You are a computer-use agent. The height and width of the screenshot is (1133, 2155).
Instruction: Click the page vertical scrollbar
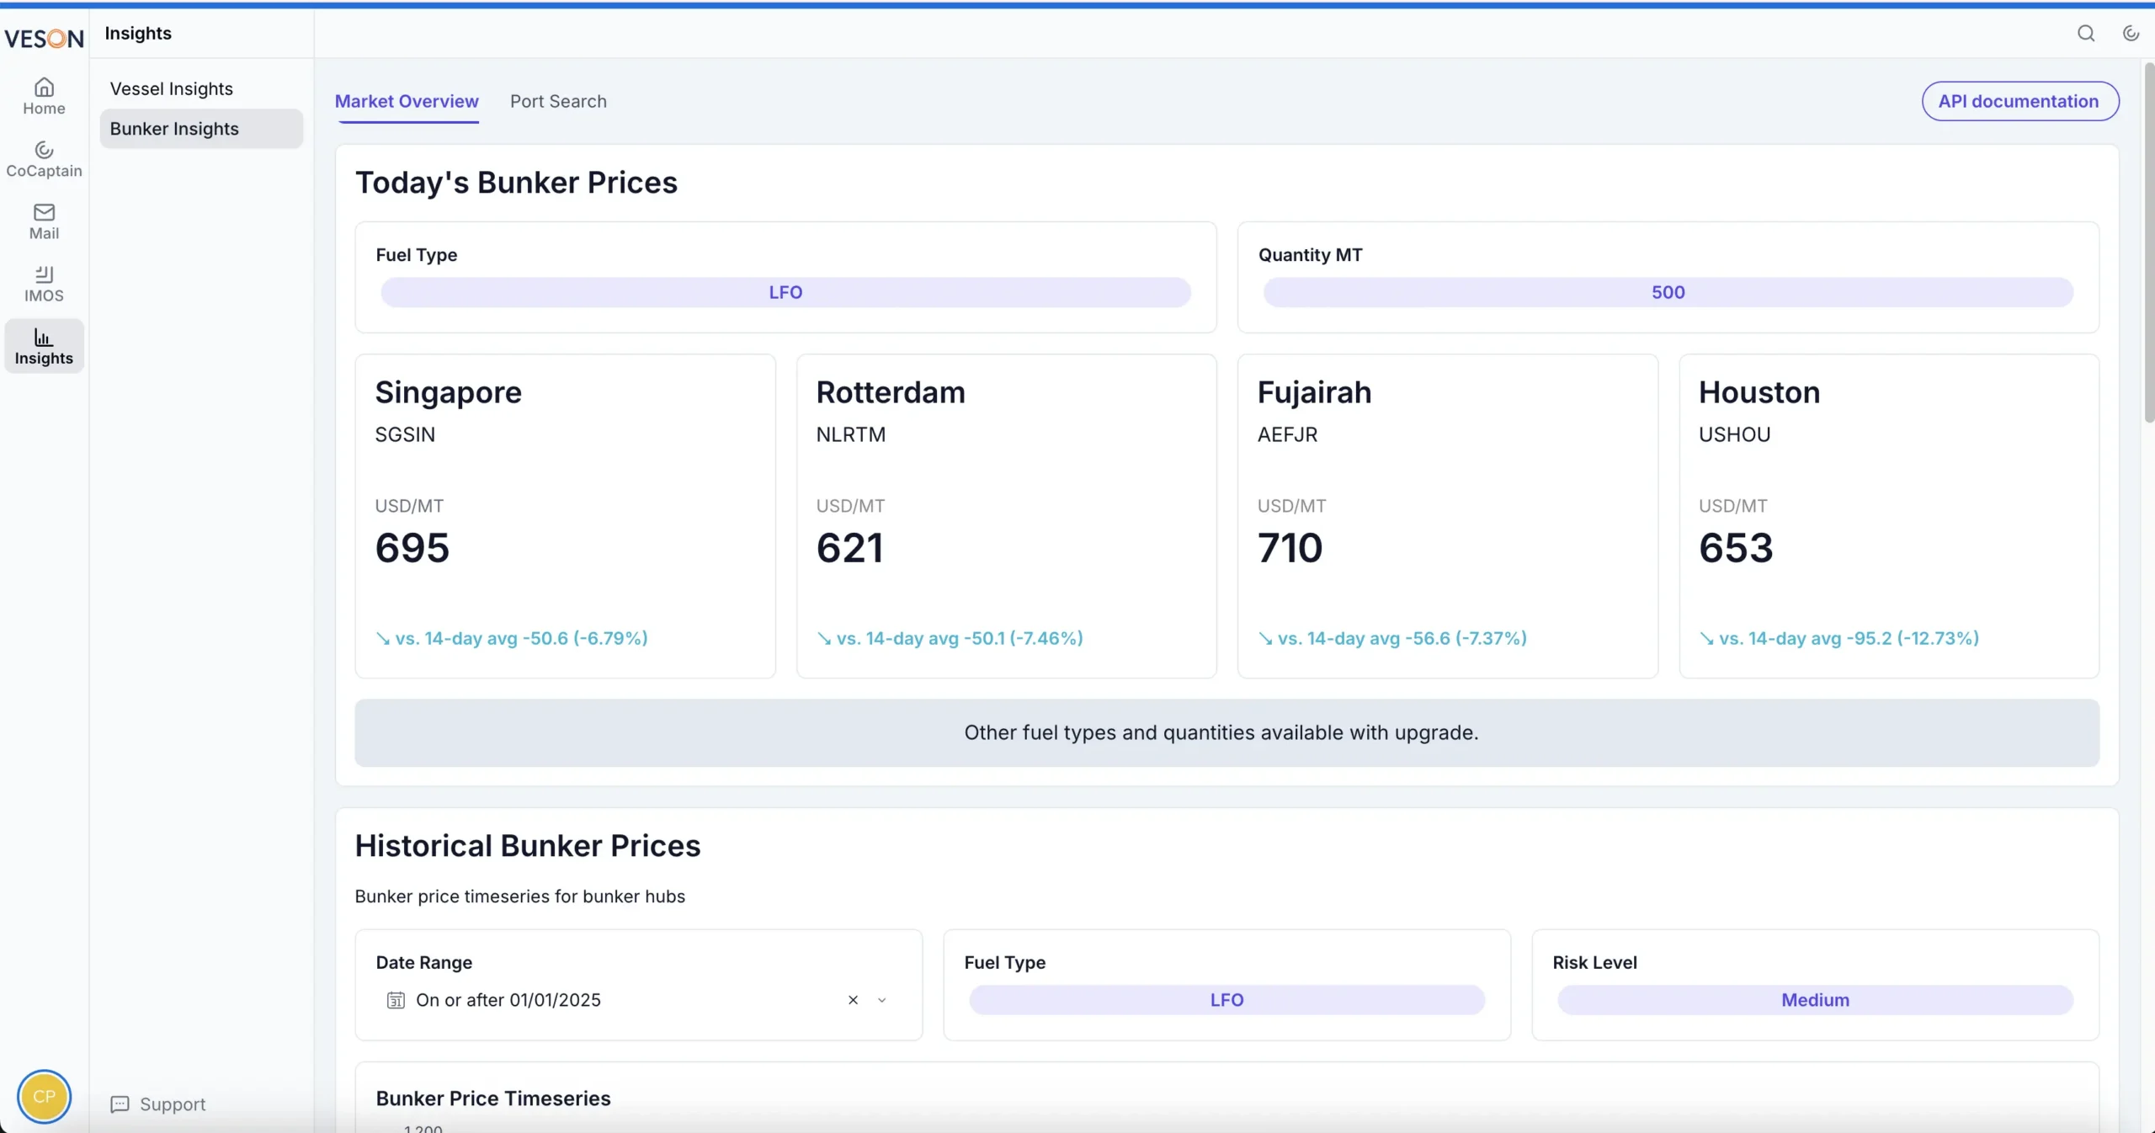pyautogui.click(x=2148, y=244)
